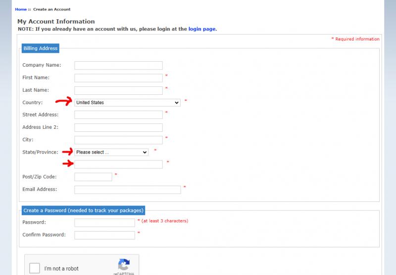Select the Company Name field
Screen dimensions: 396x275
tap(118, 65)
